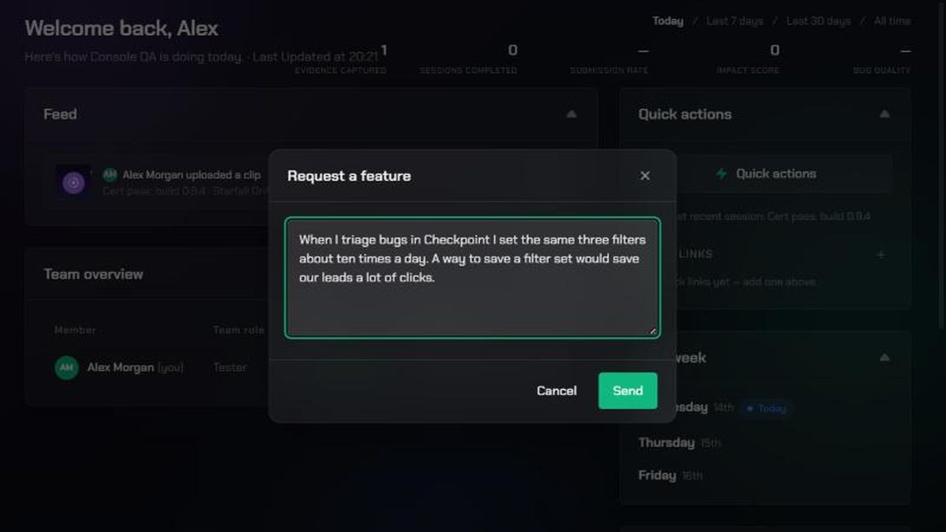Click the Today badge in week list
This screenshot has height=532, width=946.
point(766,408)
